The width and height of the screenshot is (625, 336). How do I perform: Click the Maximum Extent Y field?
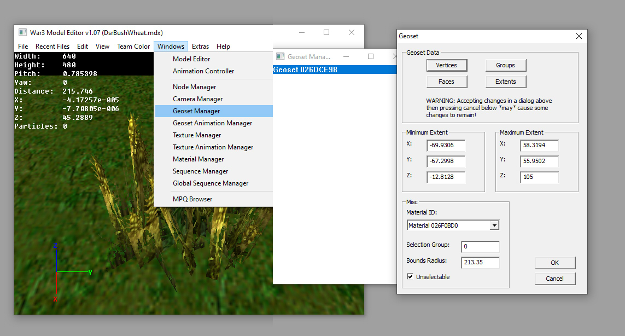(539, 161)
